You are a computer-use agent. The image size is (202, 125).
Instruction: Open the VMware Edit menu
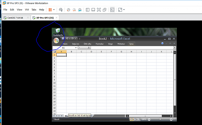12,10
